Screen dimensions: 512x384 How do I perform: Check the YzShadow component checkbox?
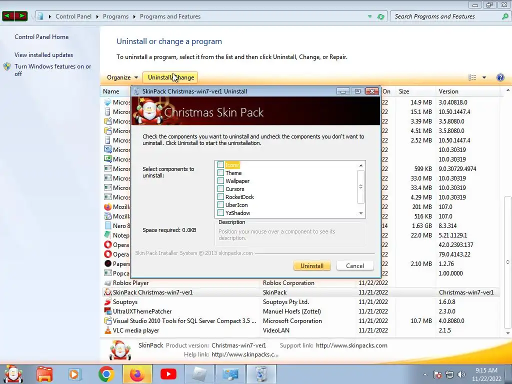pos(220,213)
